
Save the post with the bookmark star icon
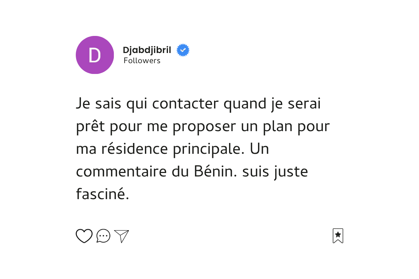pos(338,236)
